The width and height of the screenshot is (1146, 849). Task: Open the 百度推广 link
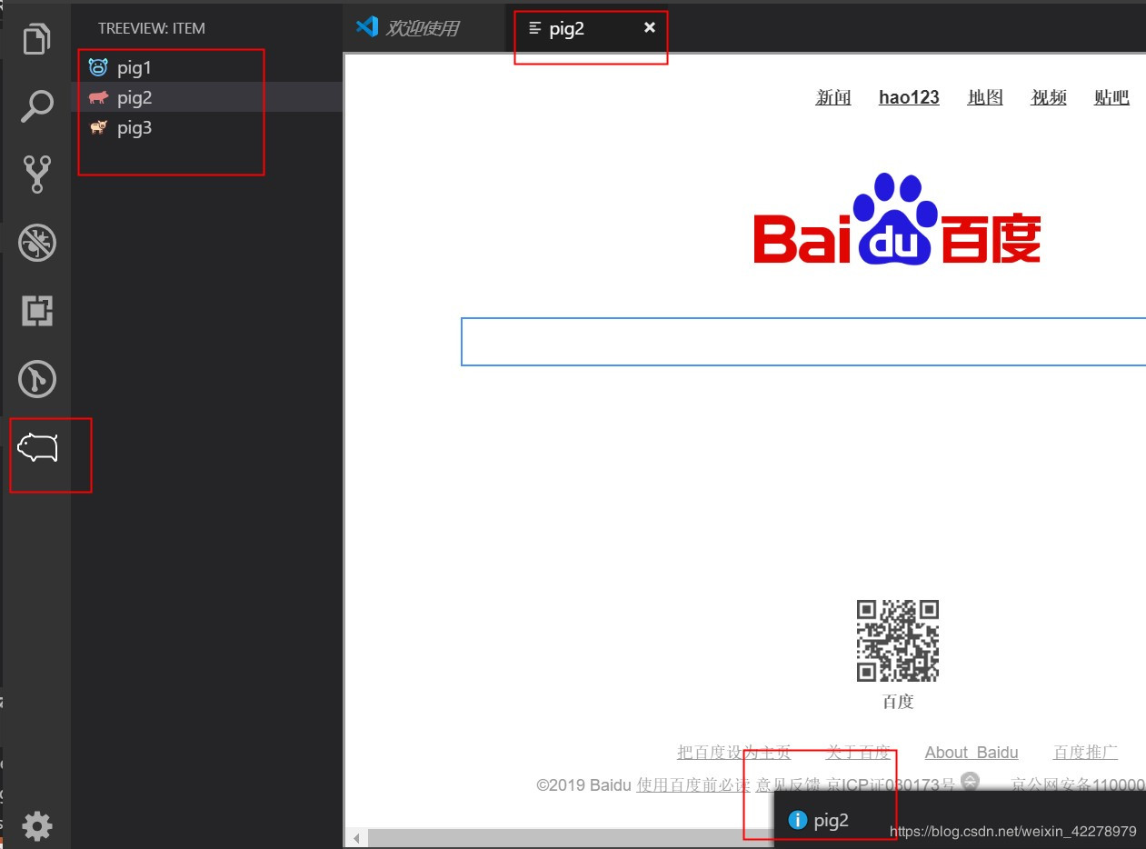(1085, 753)
